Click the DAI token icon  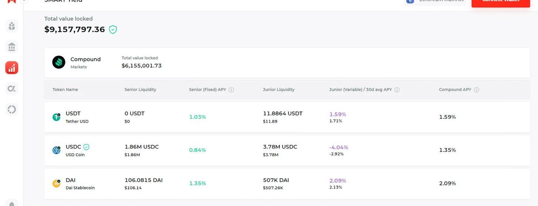coord(57,183)
